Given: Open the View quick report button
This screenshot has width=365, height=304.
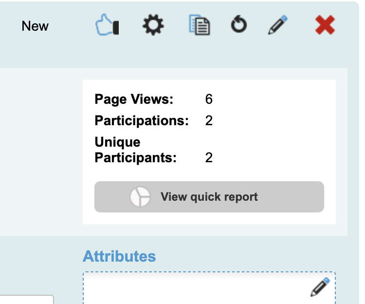Looking at the screenshot, I should point(209,197).
